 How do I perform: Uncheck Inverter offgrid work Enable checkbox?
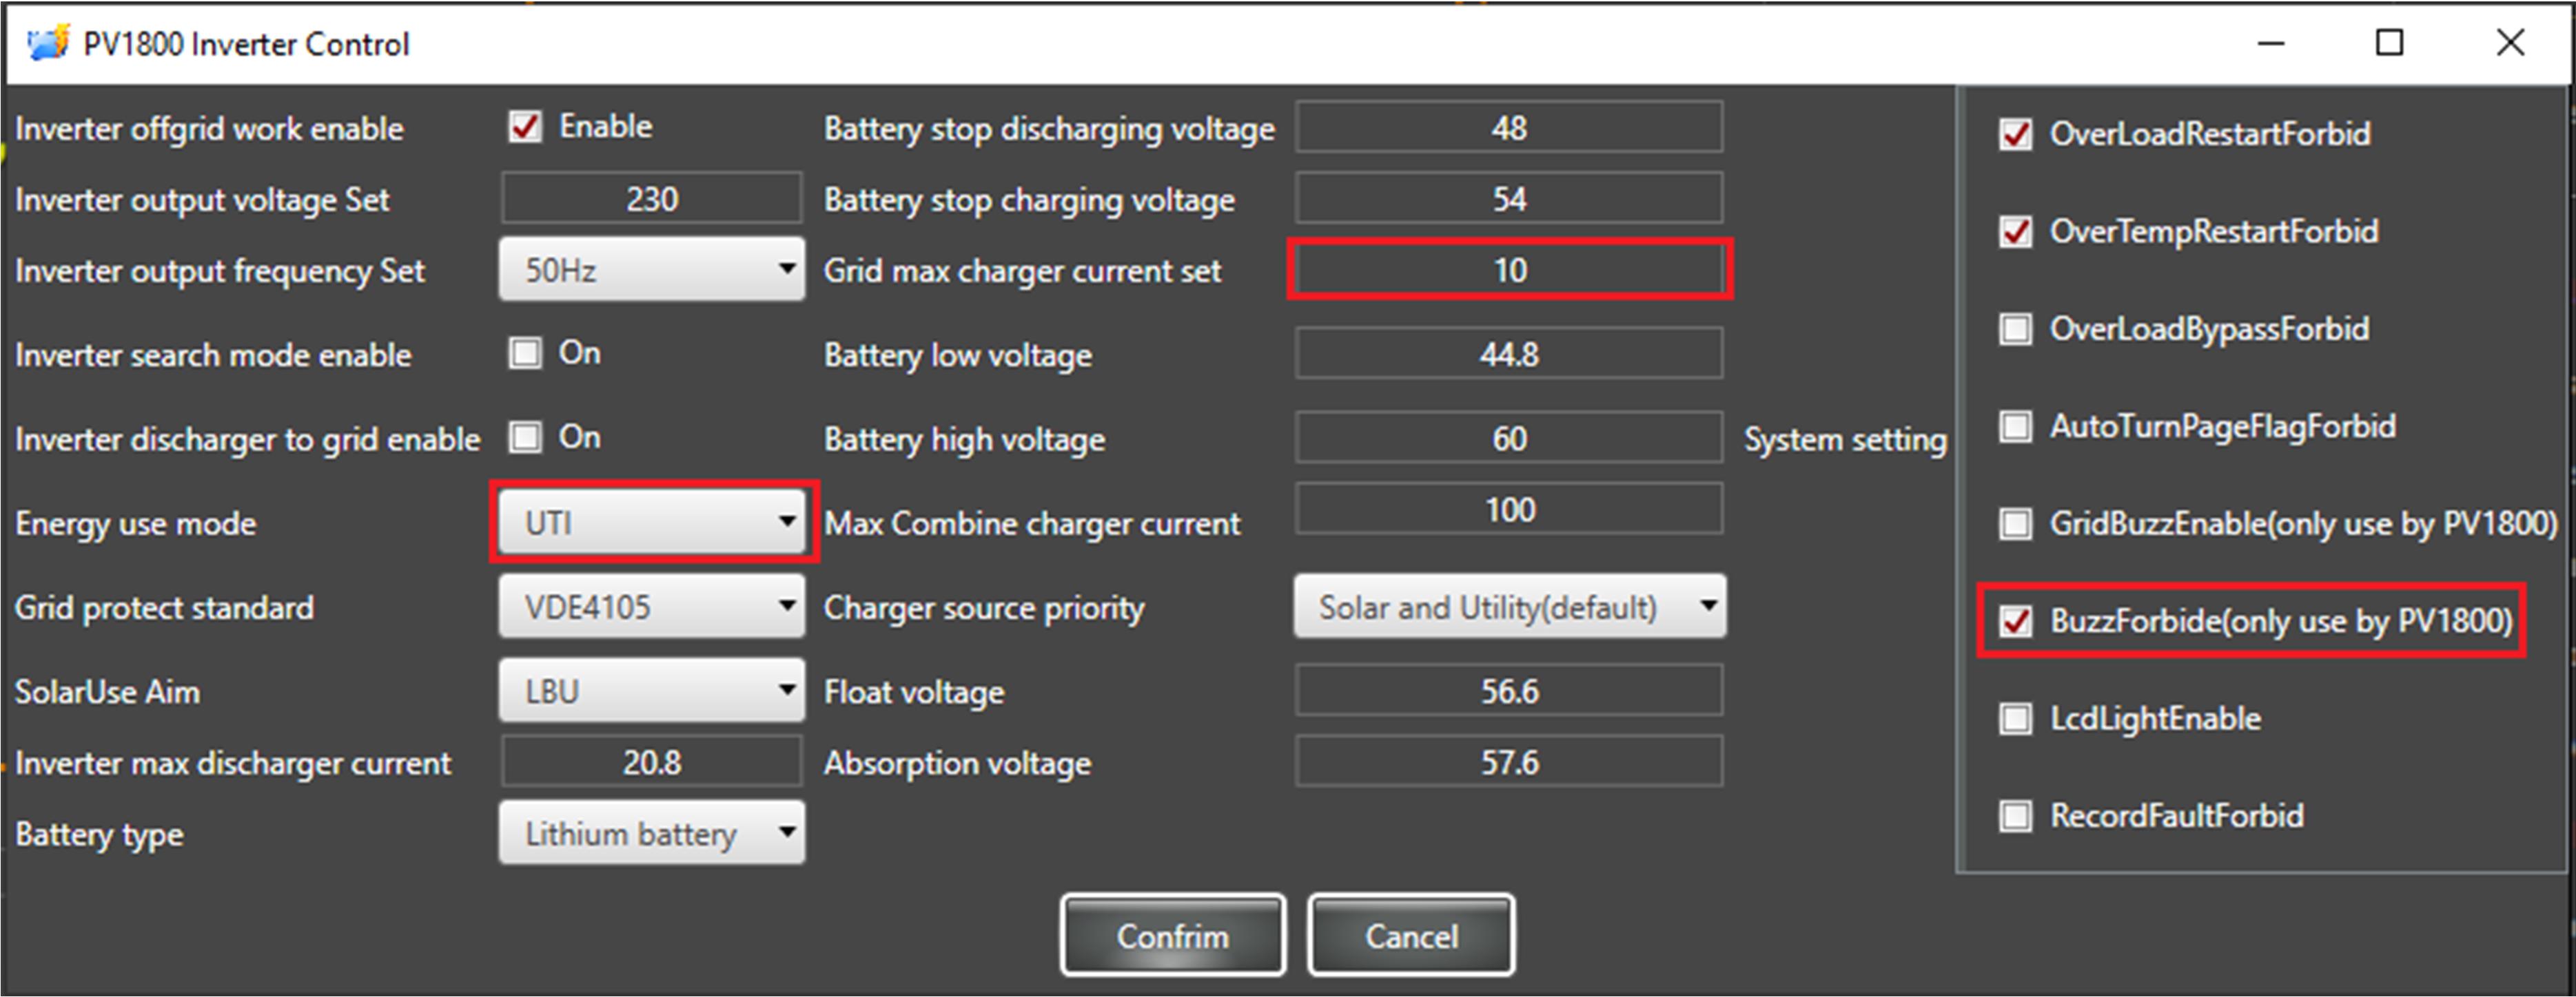pyautogui.click(x=525, y=127)
